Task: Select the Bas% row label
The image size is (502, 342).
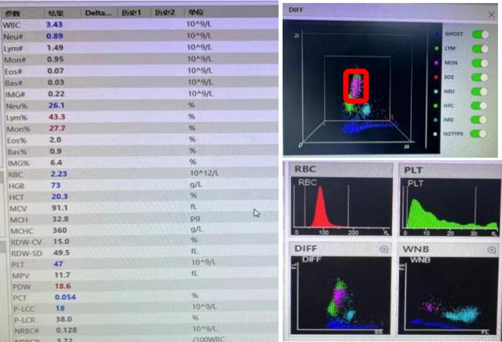Action: point(17,152)
